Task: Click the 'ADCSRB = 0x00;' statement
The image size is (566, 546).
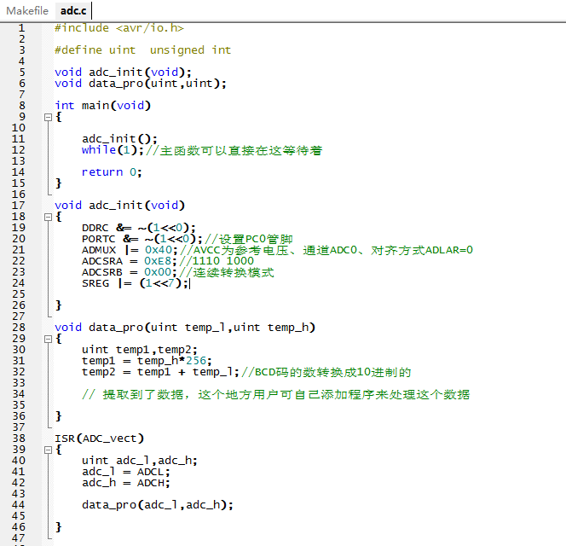Action: (130, 272)
